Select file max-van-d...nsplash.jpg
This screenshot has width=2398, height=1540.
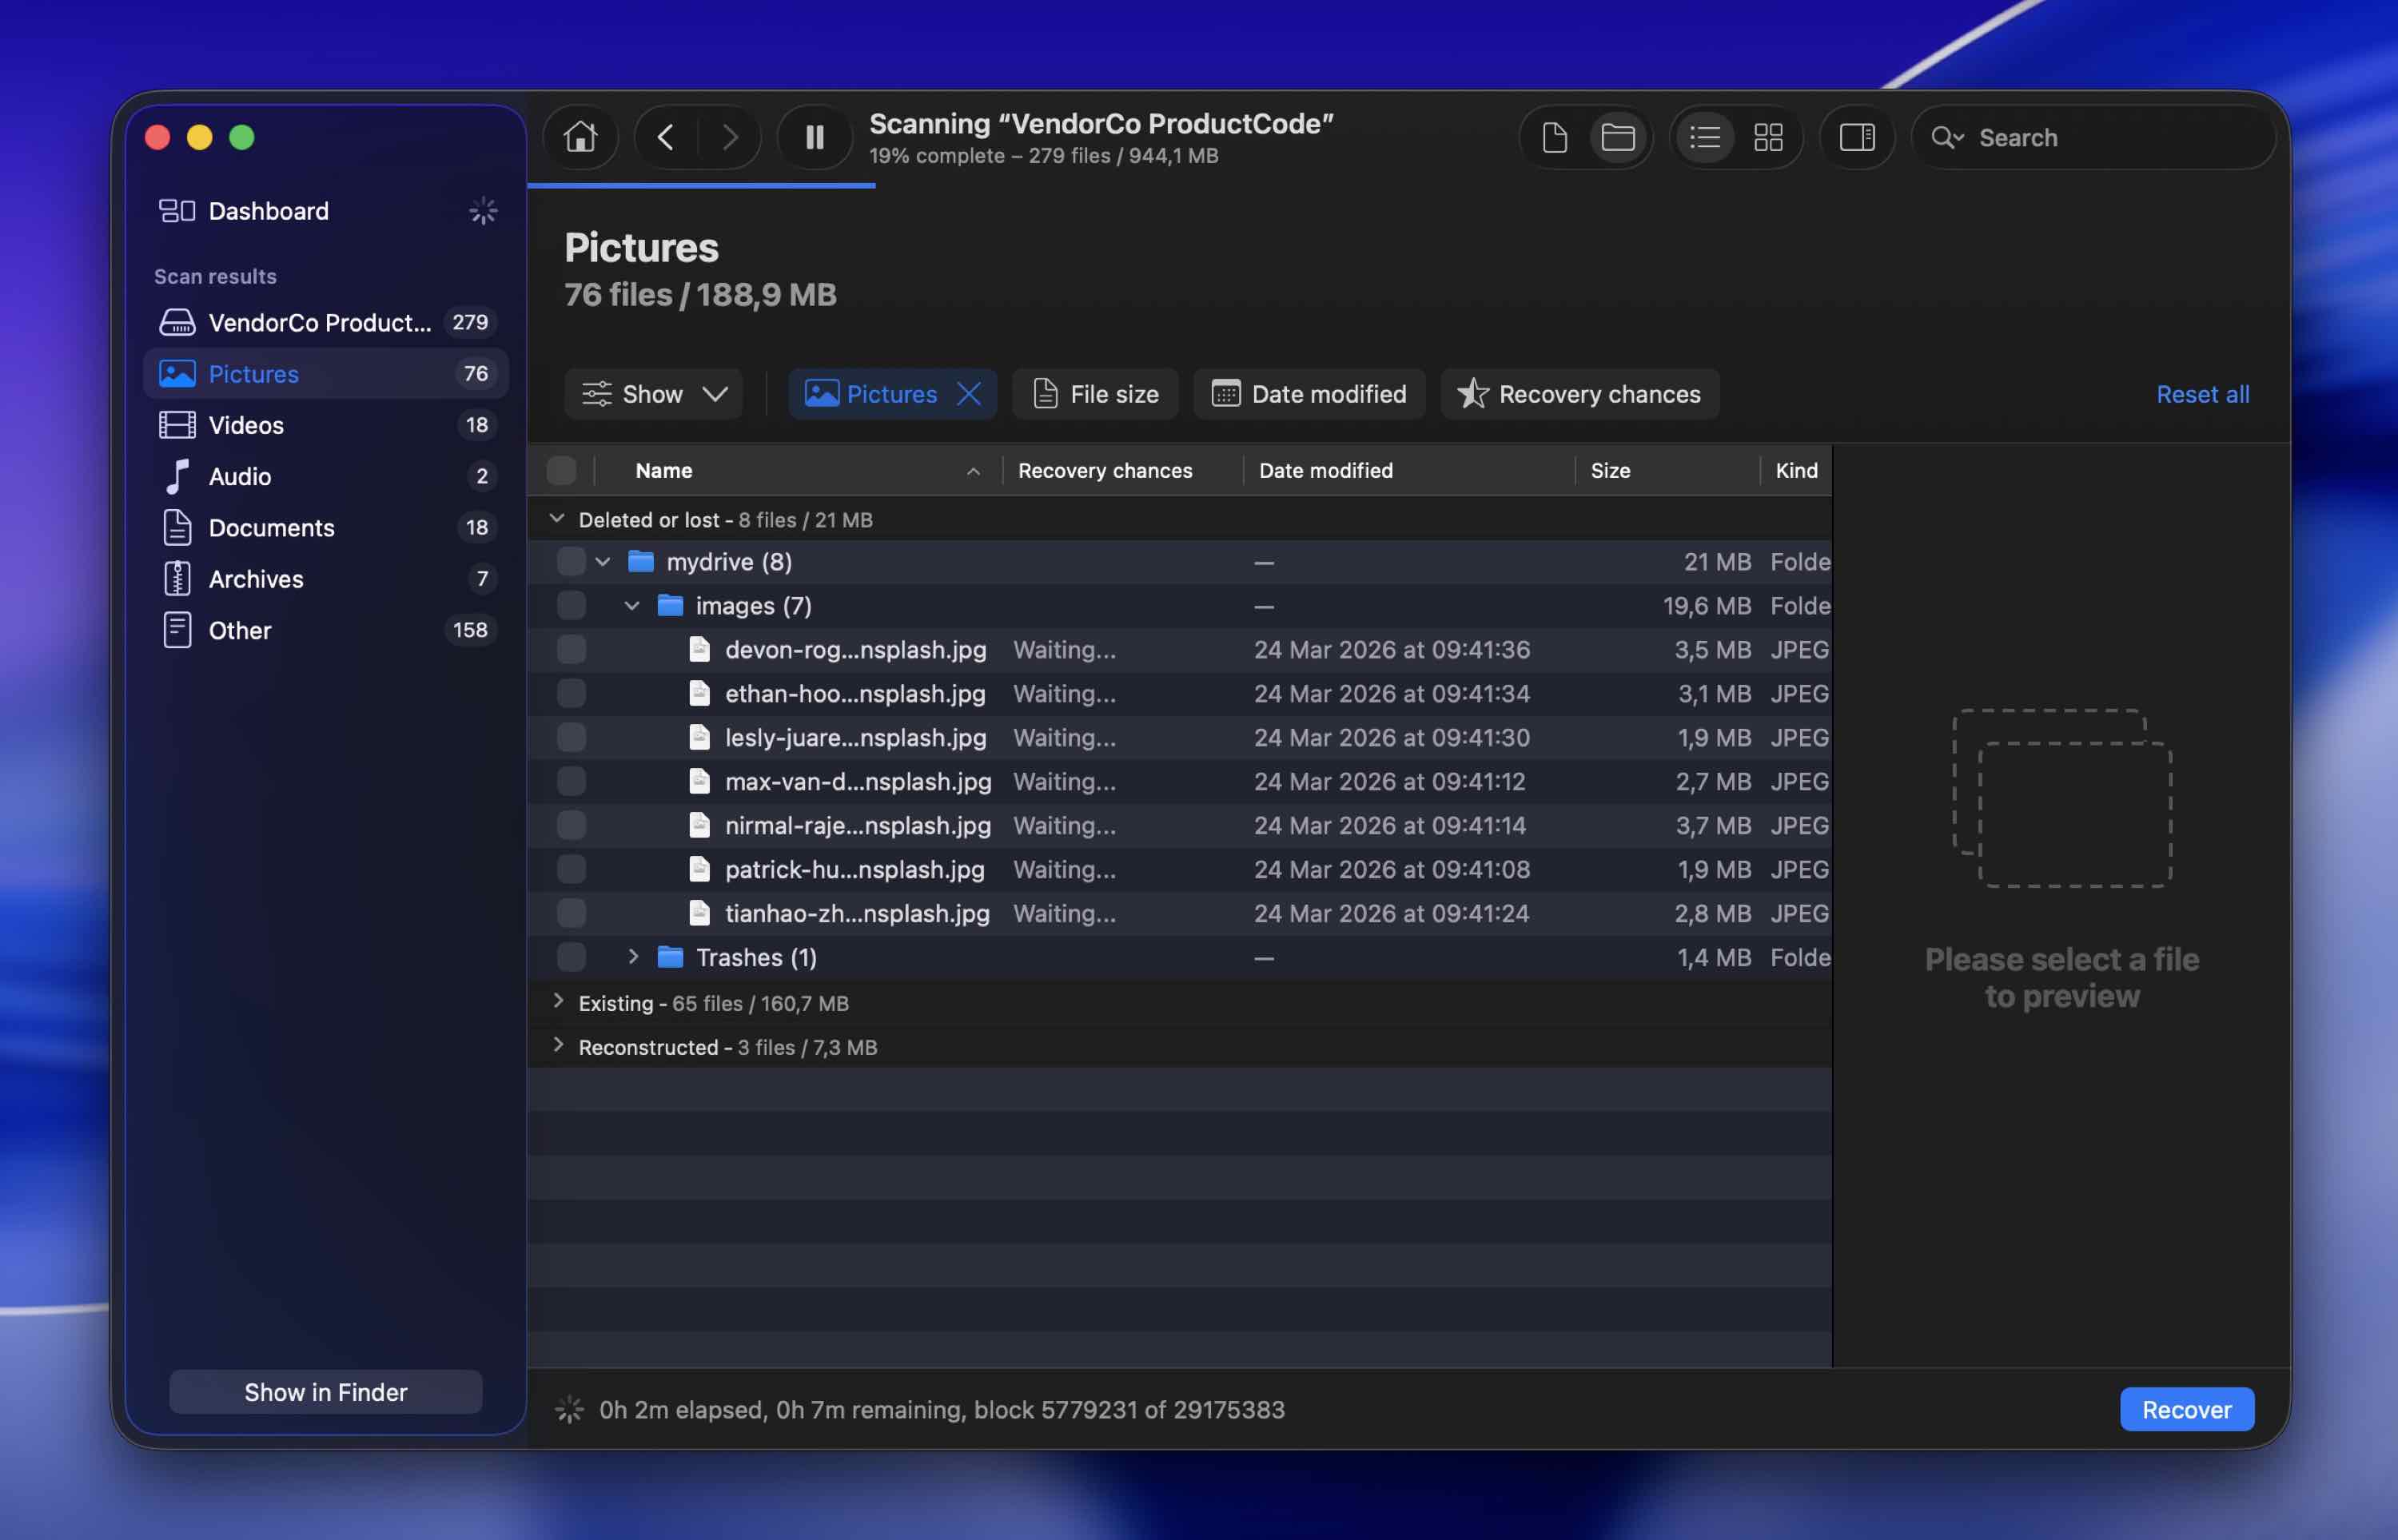(1180, 781)
